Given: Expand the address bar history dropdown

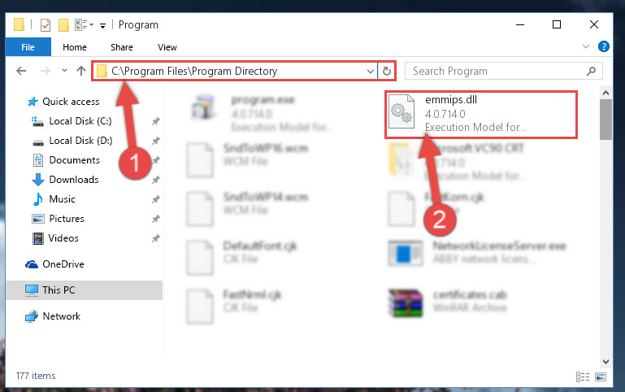Looking at the screenshot, I should [371, 72].
